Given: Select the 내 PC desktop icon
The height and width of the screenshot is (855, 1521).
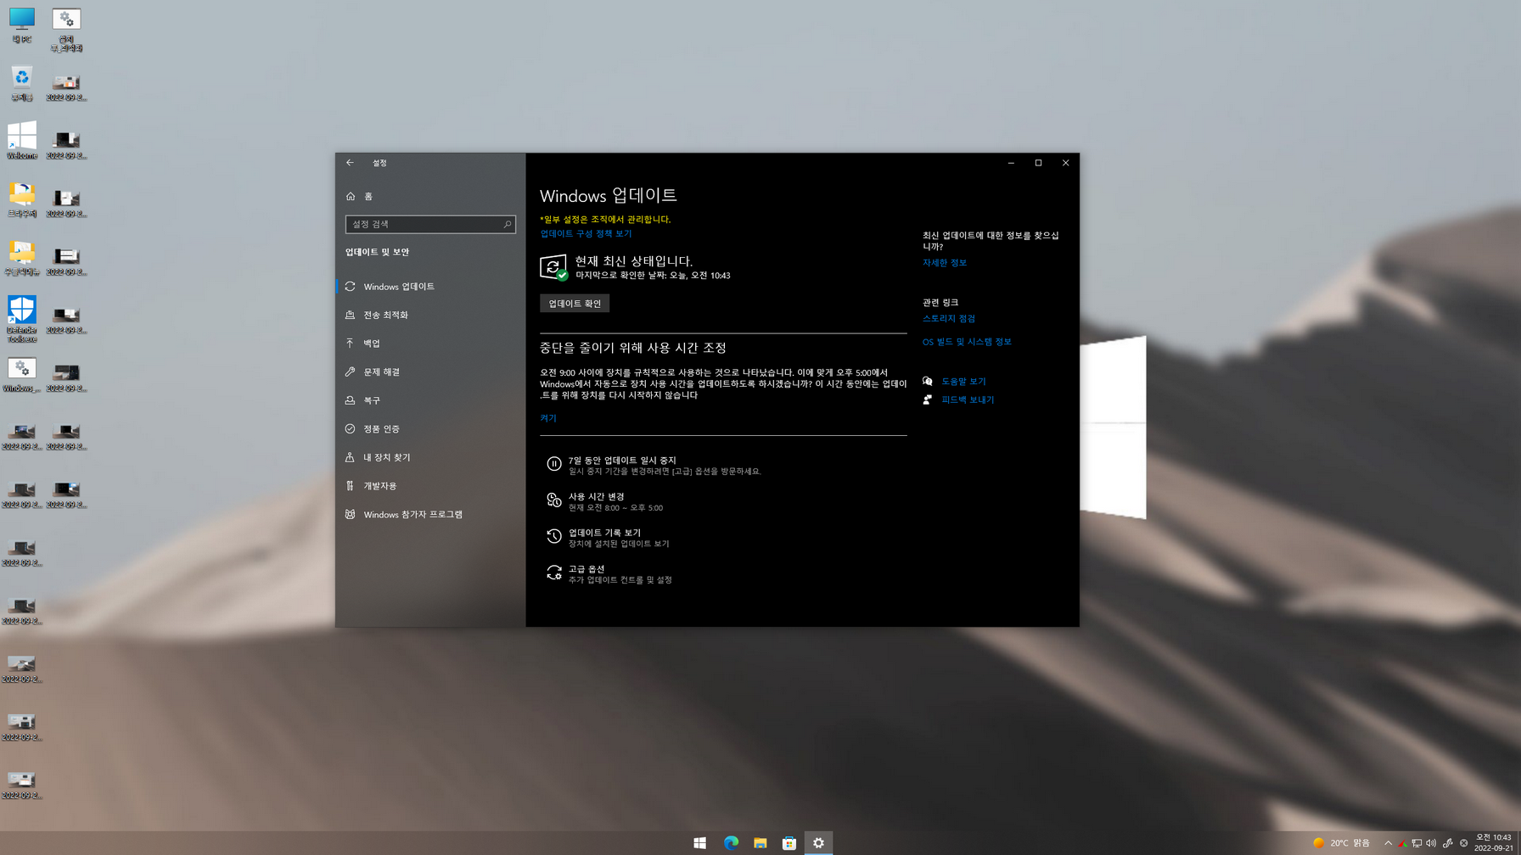Looking at the screenshot, I should pyautogui.click(x=22, y=25).
